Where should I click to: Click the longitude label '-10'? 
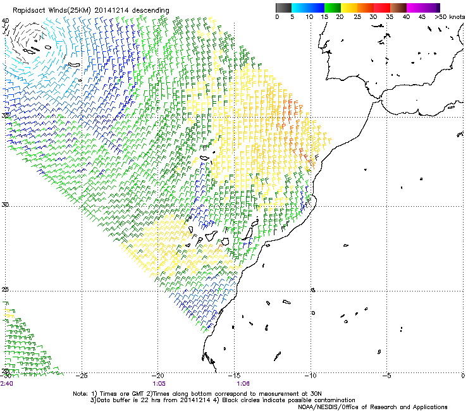click(x=311, y=376)
